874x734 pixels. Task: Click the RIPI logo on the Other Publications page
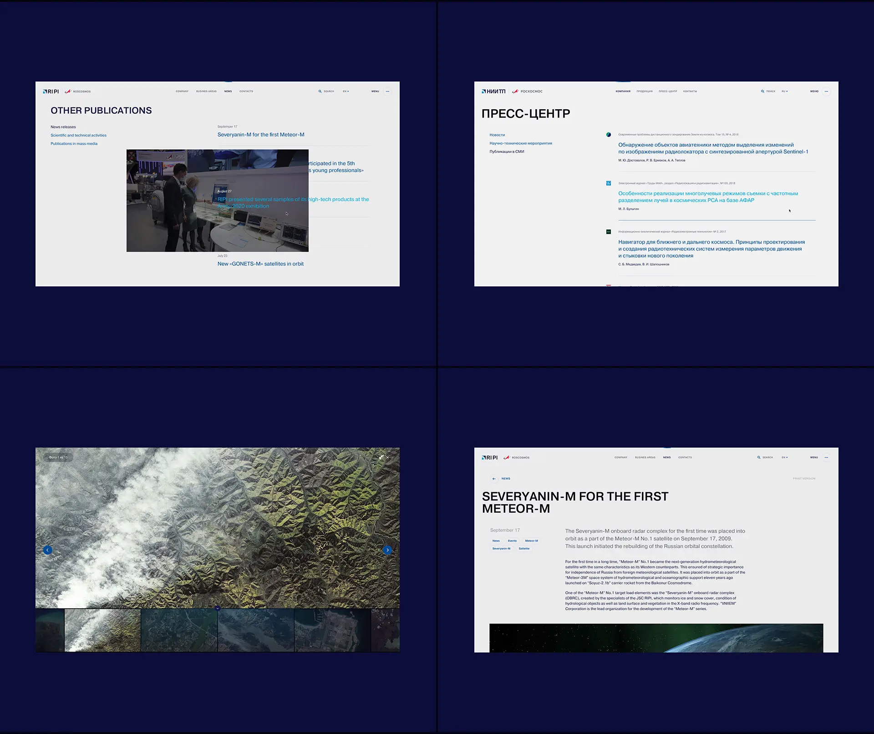click(x=51, y=92)
